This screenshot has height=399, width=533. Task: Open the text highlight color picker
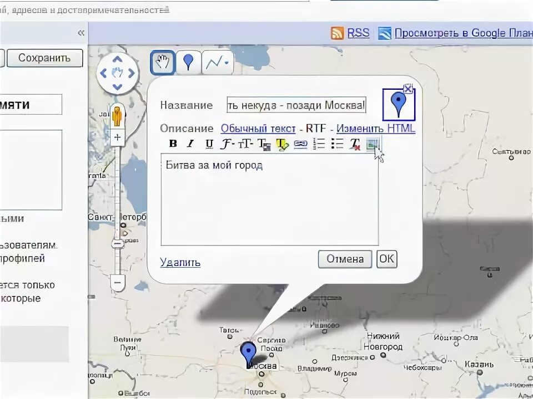pyautogui.click(x=282, y=145)
